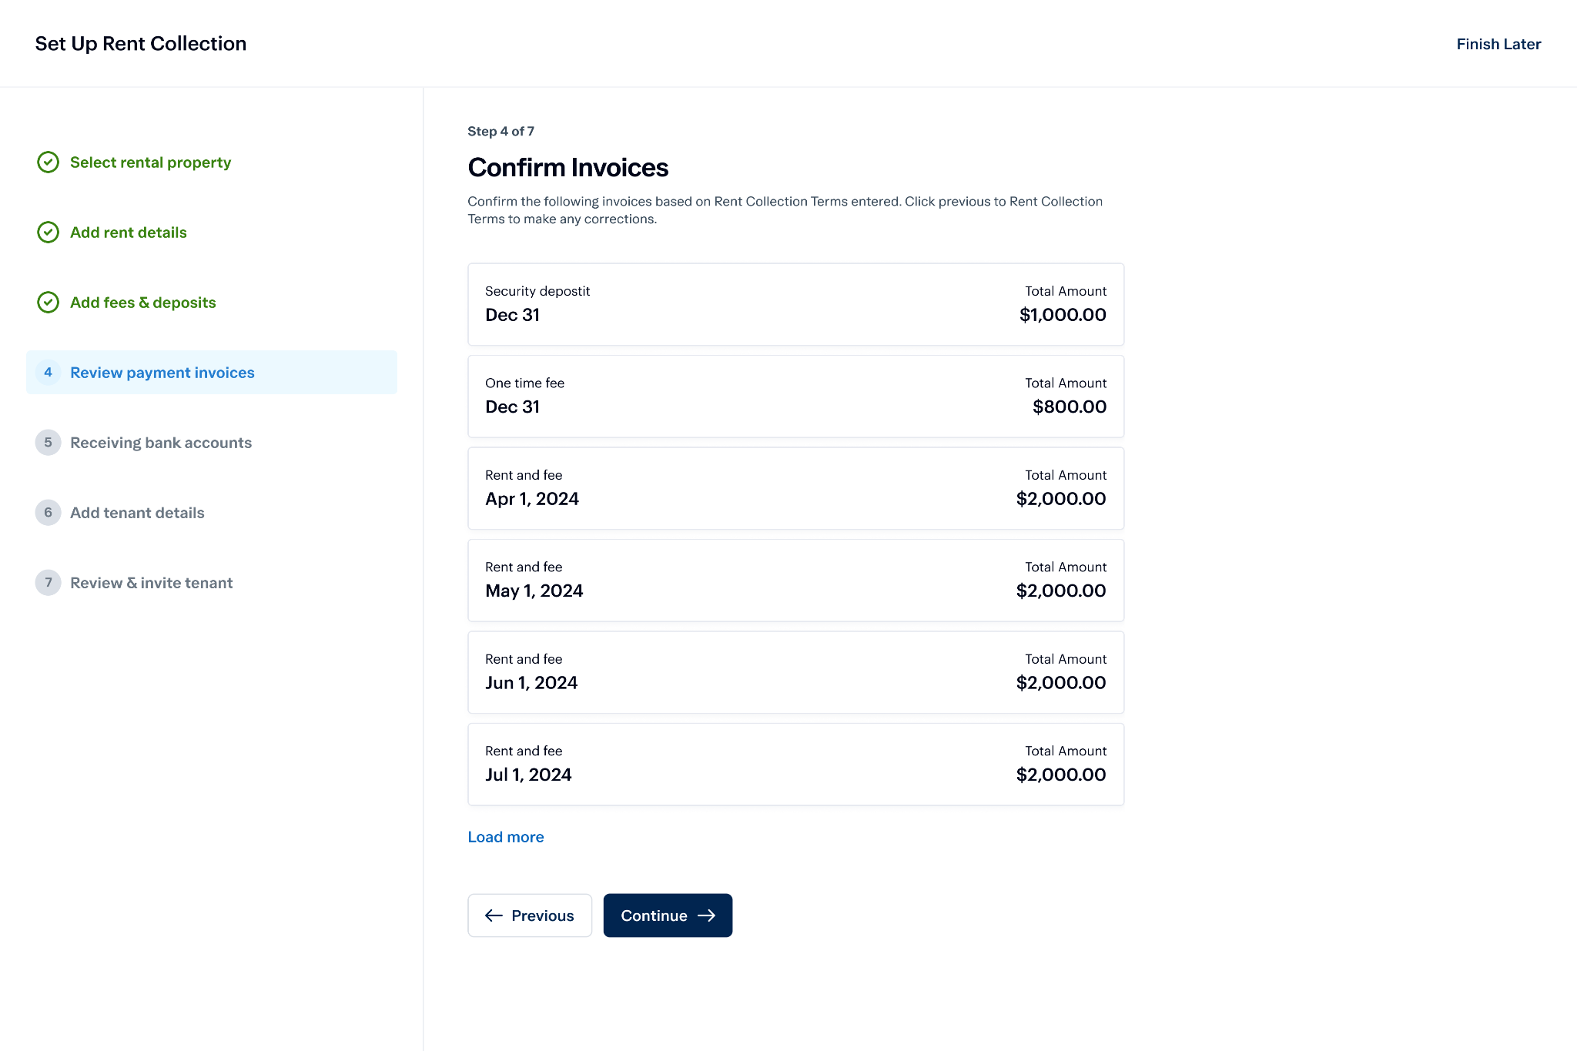
Task: Click the left arrow icon in Previous button
Action: pos(494,915)
